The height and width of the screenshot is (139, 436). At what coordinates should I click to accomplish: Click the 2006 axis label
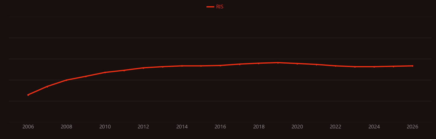[28, 127]
